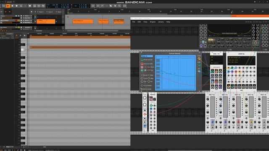This screenshot has height=151, width=269.
Task: Click the pointer tool in piano roll toolbar
Action: (x=25, y=35)
